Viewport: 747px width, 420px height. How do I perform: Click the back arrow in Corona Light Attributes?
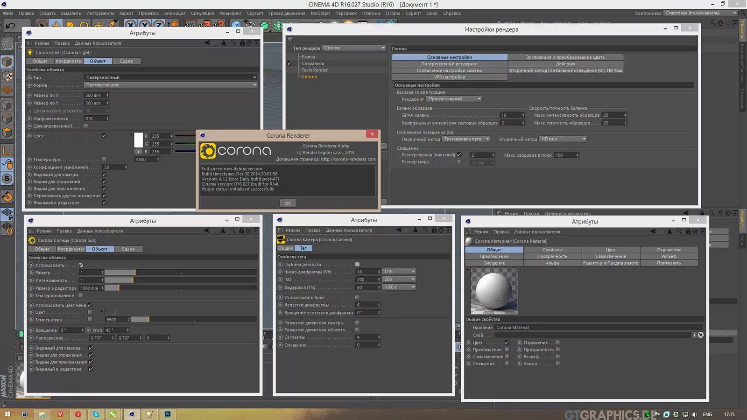tap(207, 43)
